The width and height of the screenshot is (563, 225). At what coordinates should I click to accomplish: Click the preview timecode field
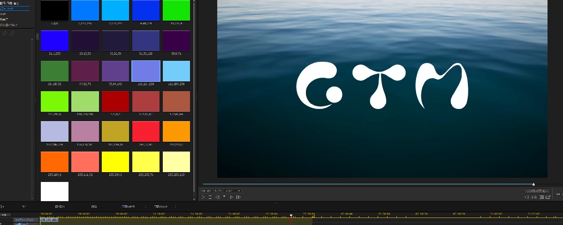[x=212, y=191]
